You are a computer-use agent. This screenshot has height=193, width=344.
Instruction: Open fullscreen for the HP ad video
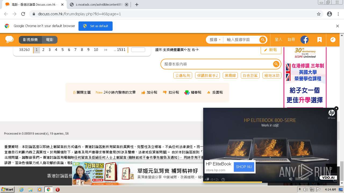click(x=316, y=179)
